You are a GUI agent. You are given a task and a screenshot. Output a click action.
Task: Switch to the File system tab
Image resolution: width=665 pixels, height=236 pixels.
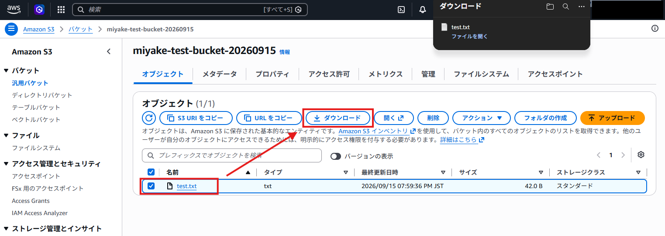point(481,74)
